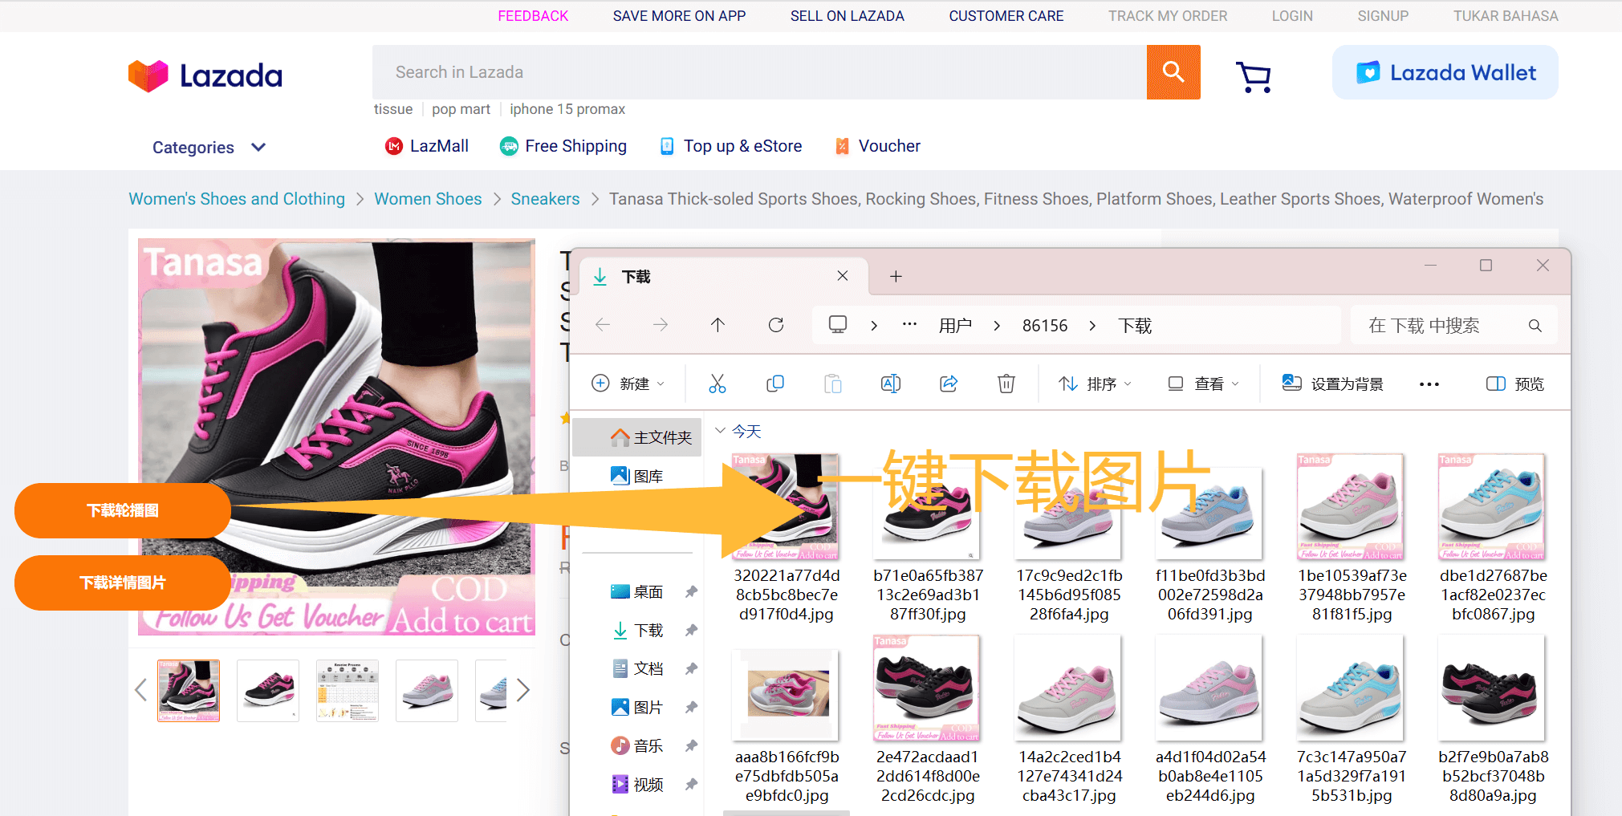This screenshot has width=1622, height=816.
Task: Click SAVE MORE ON APP
Action: click(x=679, y=16)
